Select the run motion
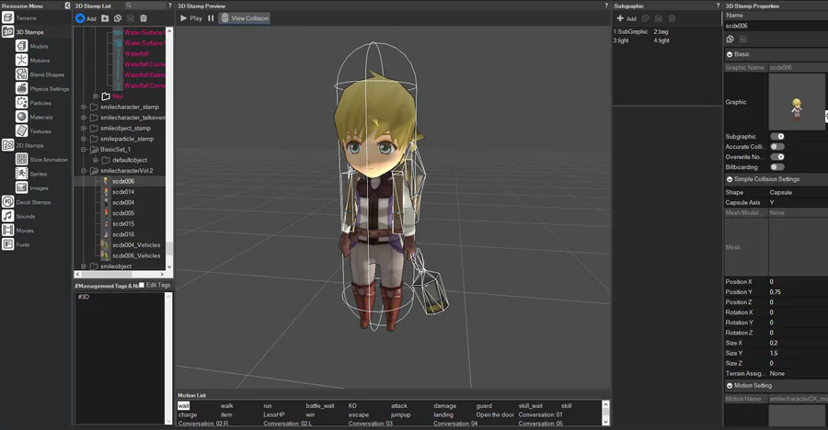This screenshot has height=430, width=828. point(268,406)
